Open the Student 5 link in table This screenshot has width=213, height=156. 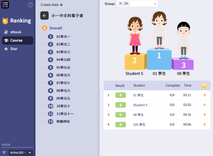click(140, 105)
